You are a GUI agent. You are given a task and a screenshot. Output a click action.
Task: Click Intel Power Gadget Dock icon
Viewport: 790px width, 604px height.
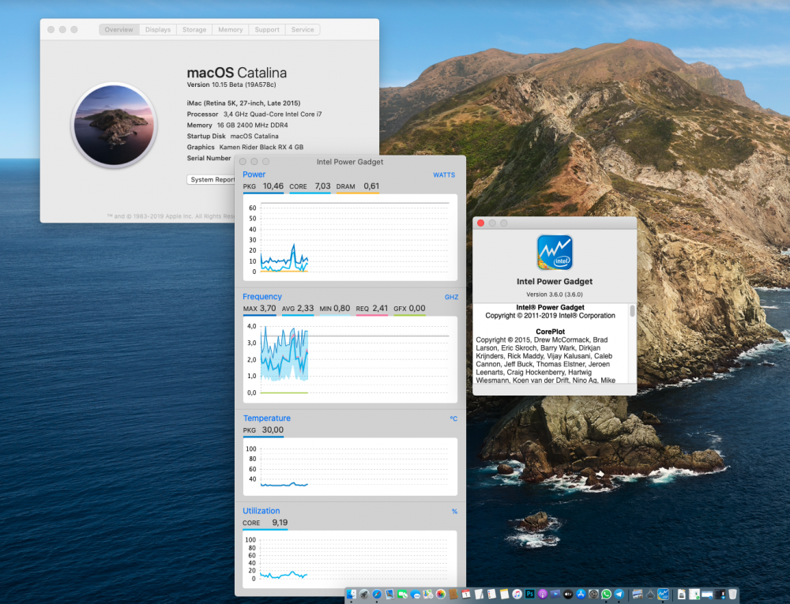point(663,594)
